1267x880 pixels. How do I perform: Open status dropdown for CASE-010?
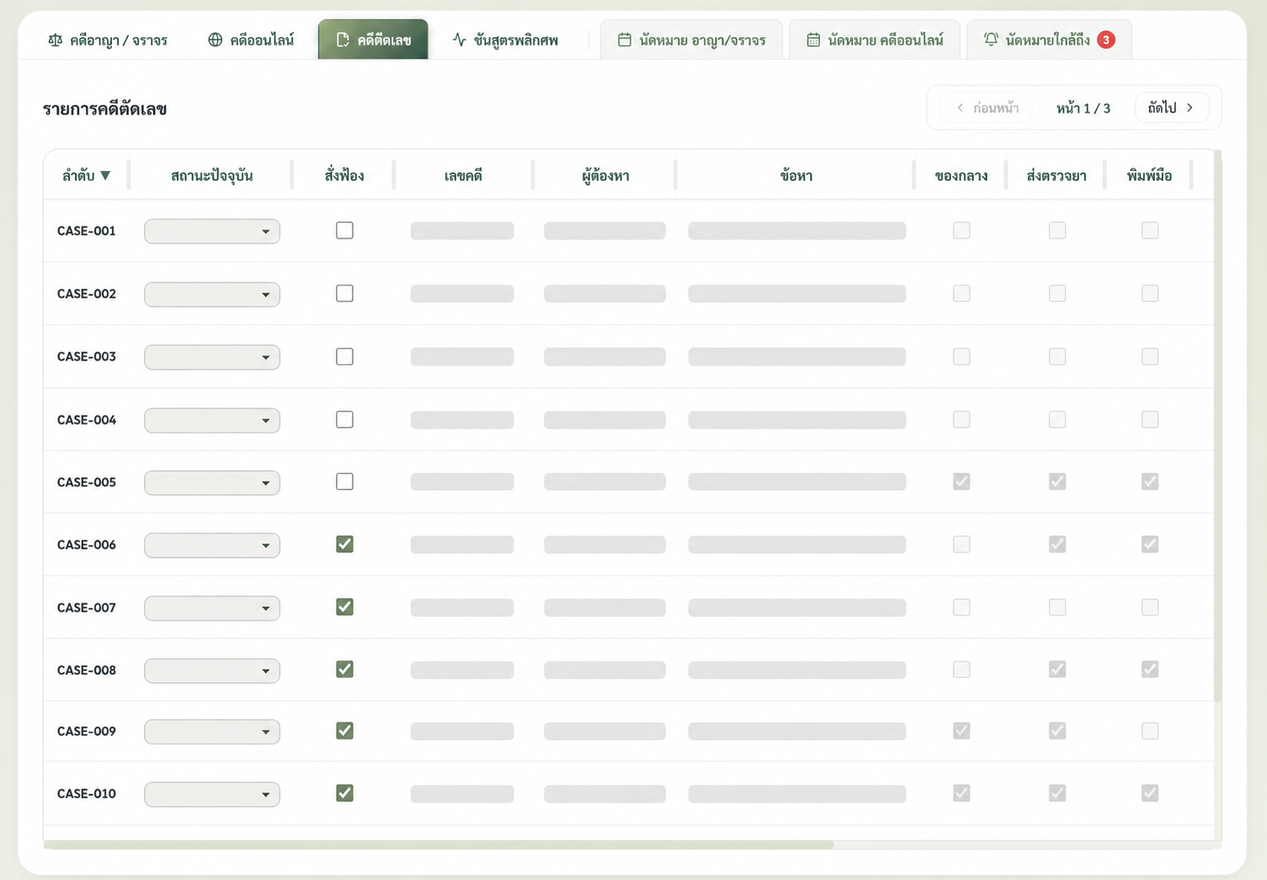pos(212,794)
